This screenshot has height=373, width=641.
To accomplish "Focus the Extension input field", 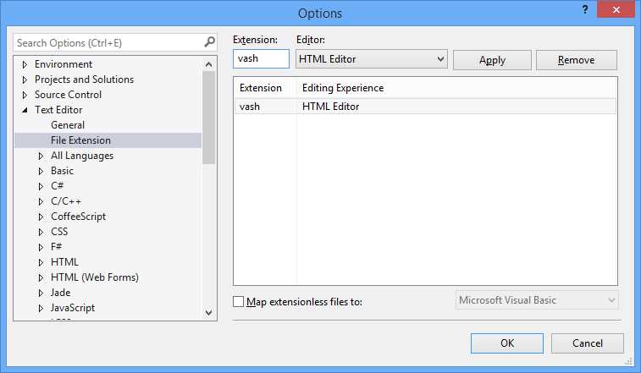I will point(261,59).
